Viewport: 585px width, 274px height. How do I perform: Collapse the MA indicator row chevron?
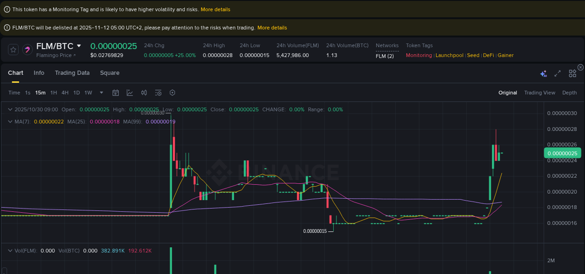[x=10, y=122]
